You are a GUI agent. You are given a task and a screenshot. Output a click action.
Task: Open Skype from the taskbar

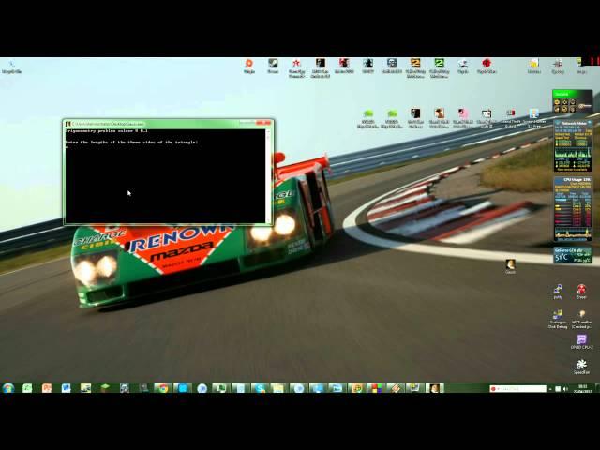pyautogui.click(x=261, y=388)
